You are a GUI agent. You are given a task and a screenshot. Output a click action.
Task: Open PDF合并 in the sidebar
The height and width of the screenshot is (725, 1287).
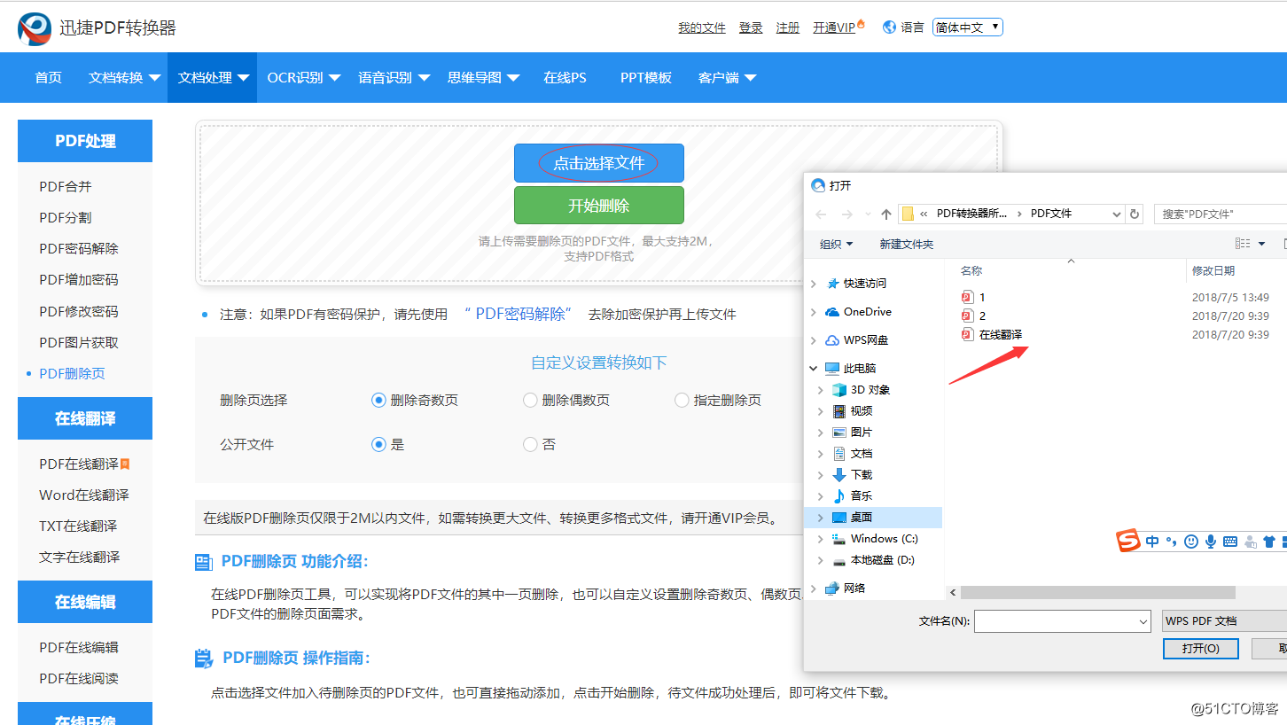click(66, 186)
